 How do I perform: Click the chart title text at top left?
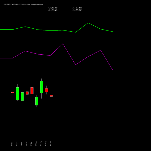pos(23,5)
